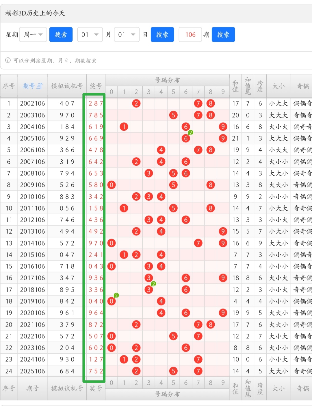This screenshot has height=406, width=312.
Task: Select period number 2013106 in the table
Action: pyautogui.click(x=32, y=231)
